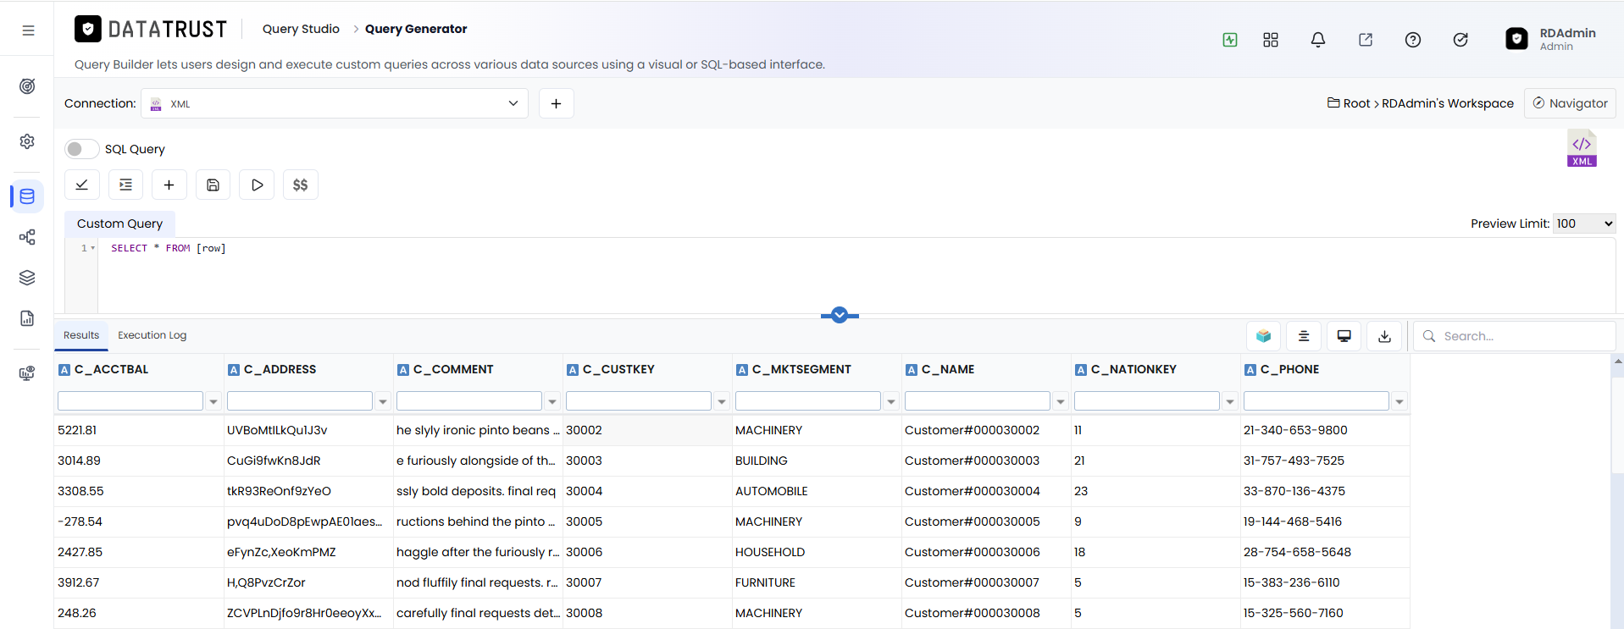Toggle the SQL Query switch
This screenshot has height=629, width=1624.
(81, 149)
